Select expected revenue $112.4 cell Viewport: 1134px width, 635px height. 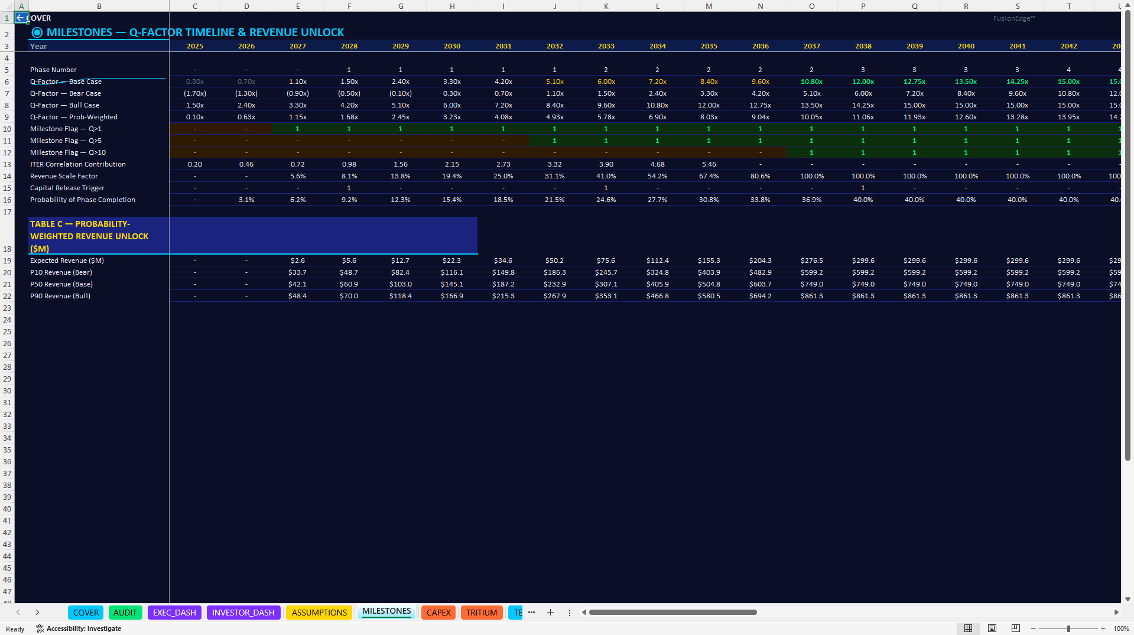[x=658, y=260]
